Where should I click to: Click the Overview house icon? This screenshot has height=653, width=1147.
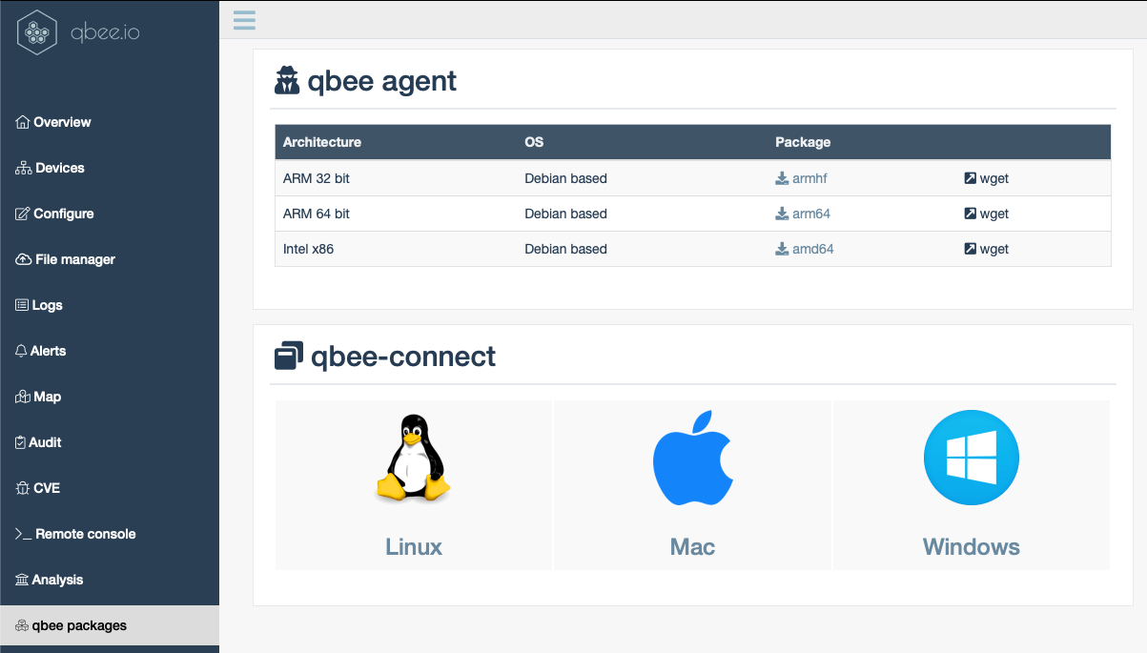tap(23, 122)
